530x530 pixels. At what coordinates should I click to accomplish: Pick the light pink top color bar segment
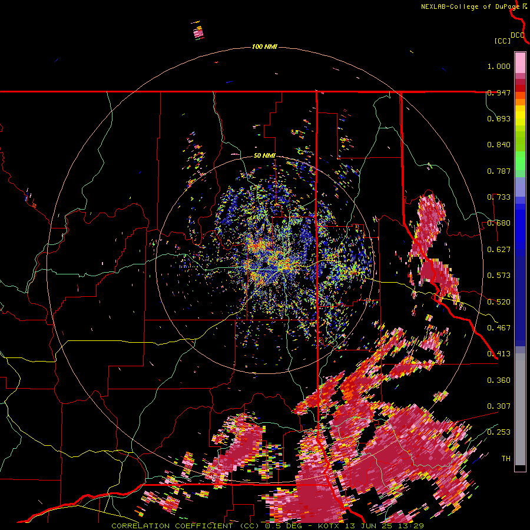[x=520, y=62]
